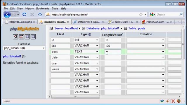Go back with the browser Back arrow
The width and height of the screenshot is (187, 105).
point(7,15)
